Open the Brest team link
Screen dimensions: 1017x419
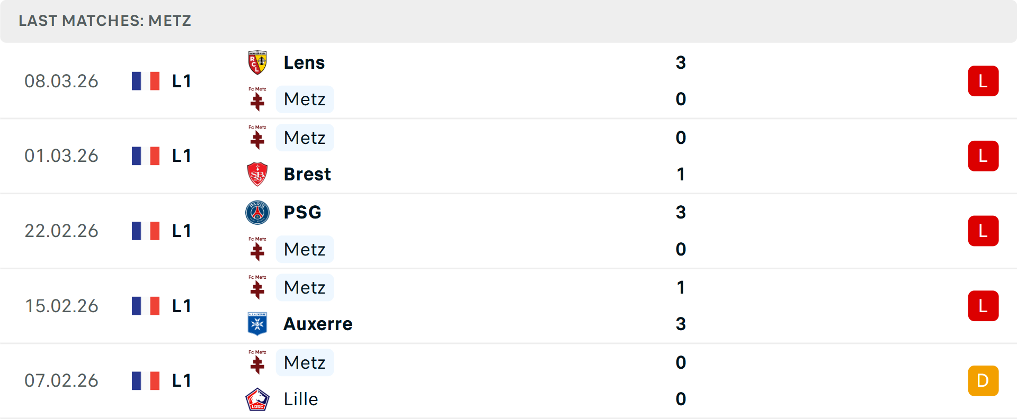[307, 174]
